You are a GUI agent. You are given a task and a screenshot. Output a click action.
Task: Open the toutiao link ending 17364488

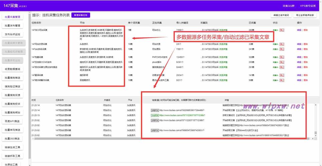(x=182, y=110)
